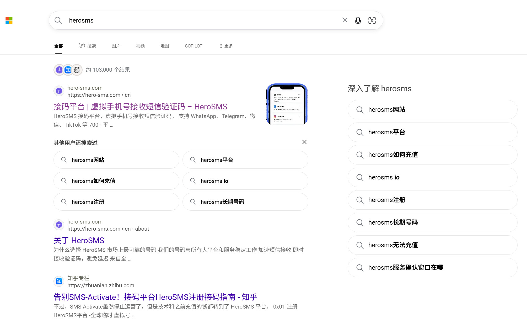Viewport: 527px width, 329px height.
Task: Close the 其他用户还搜索过 section
Action: point(304,142)
